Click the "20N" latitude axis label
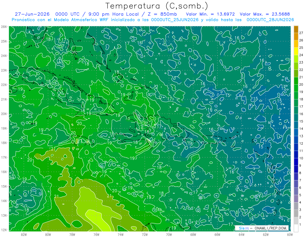The width and height of the screenshot is (308, 238). pos(4,114)
